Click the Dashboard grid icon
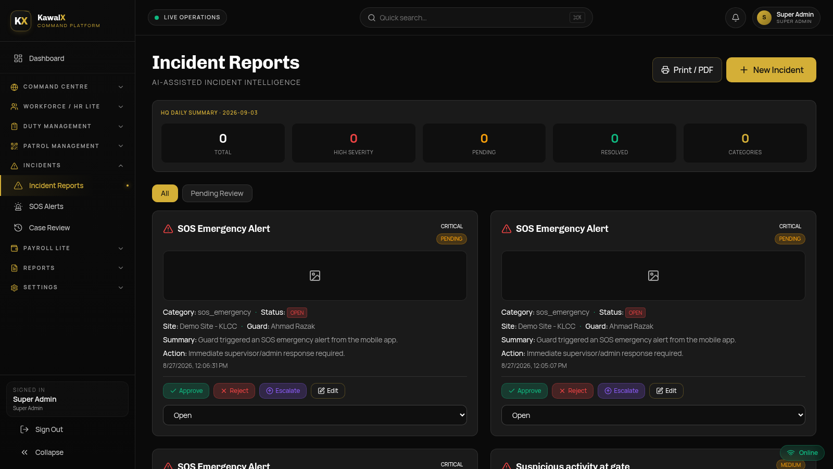This screenshot has height=469, width=833. click(x=18, y=58)
